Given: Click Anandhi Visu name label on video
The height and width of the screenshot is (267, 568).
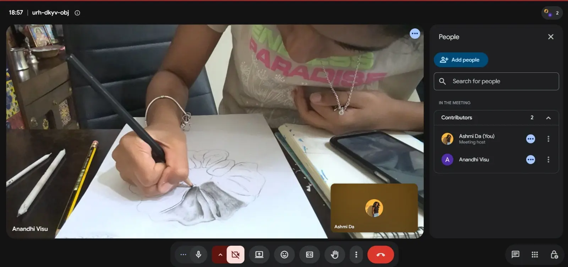Looking at the screenshot, I should tap(30, 229).
